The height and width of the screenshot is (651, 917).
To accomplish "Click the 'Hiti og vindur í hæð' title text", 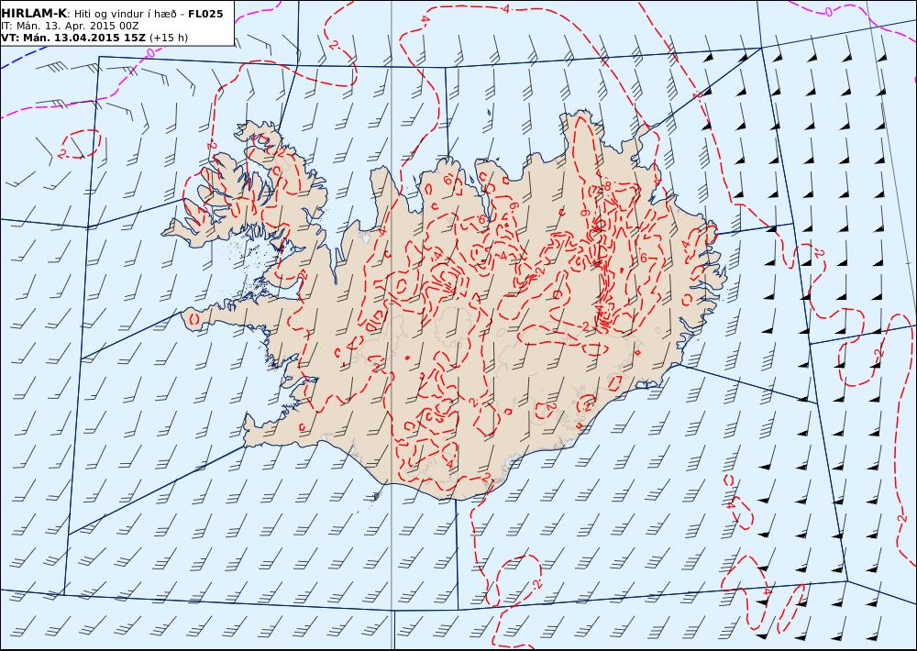I will 125,14.
